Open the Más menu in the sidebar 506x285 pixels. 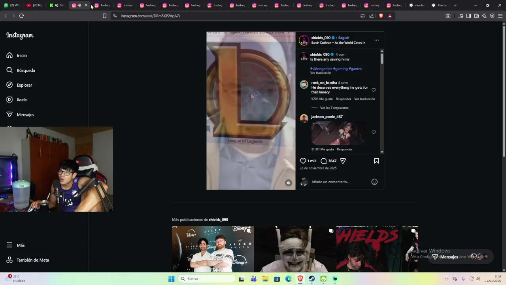[x=15, y=245]
